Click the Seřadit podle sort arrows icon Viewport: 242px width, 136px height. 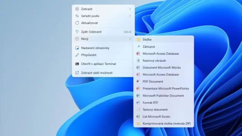point(77,16)
